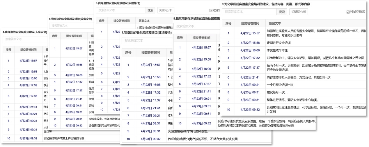Click 提交答卷时间 header in question 8 table
This screenshot has width=369, height=147.
tap(201, 38)
